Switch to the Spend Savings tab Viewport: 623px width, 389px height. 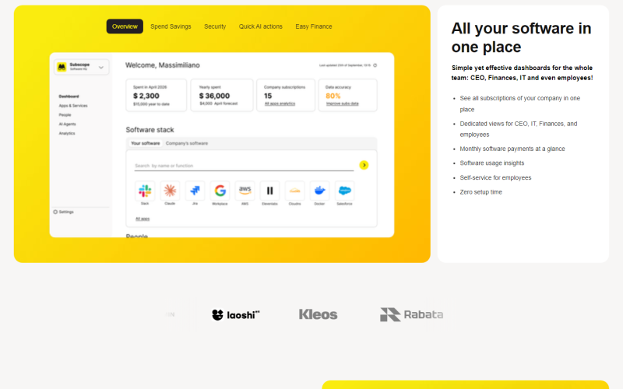point(171,26)
